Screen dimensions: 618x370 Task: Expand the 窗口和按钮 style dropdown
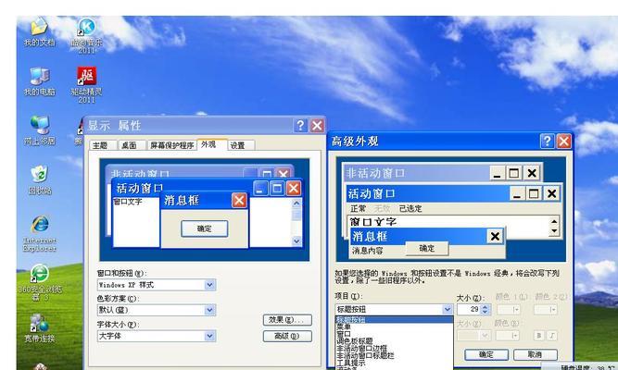click(x=209, y=285)
